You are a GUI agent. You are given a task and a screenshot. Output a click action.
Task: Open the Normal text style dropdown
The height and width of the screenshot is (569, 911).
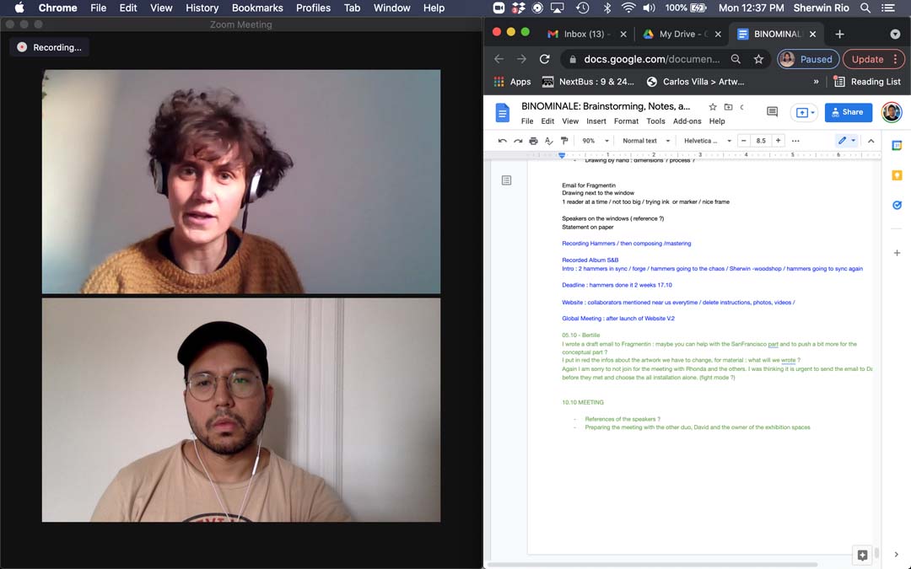tap(646, 141)
